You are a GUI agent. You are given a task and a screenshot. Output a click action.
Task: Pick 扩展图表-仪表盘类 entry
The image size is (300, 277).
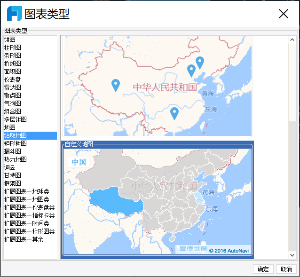click(x=30, y=207)
